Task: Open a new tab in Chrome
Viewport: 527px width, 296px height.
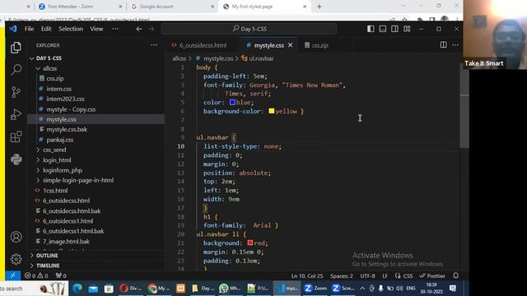Action: coord(319,7)
